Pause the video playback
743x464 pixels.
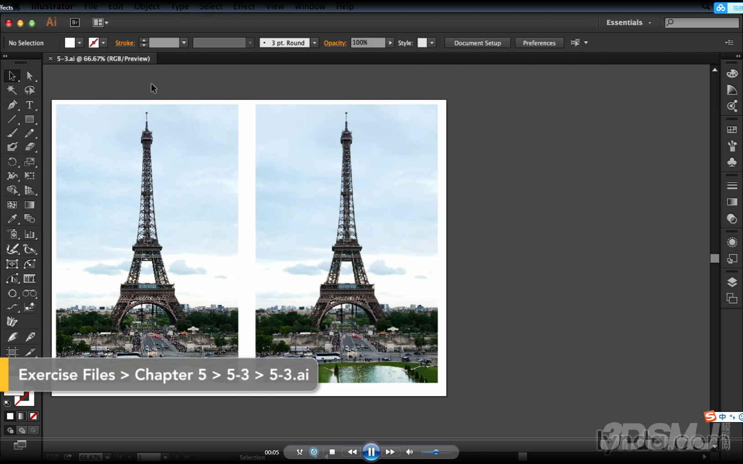[x=371, y=452]
